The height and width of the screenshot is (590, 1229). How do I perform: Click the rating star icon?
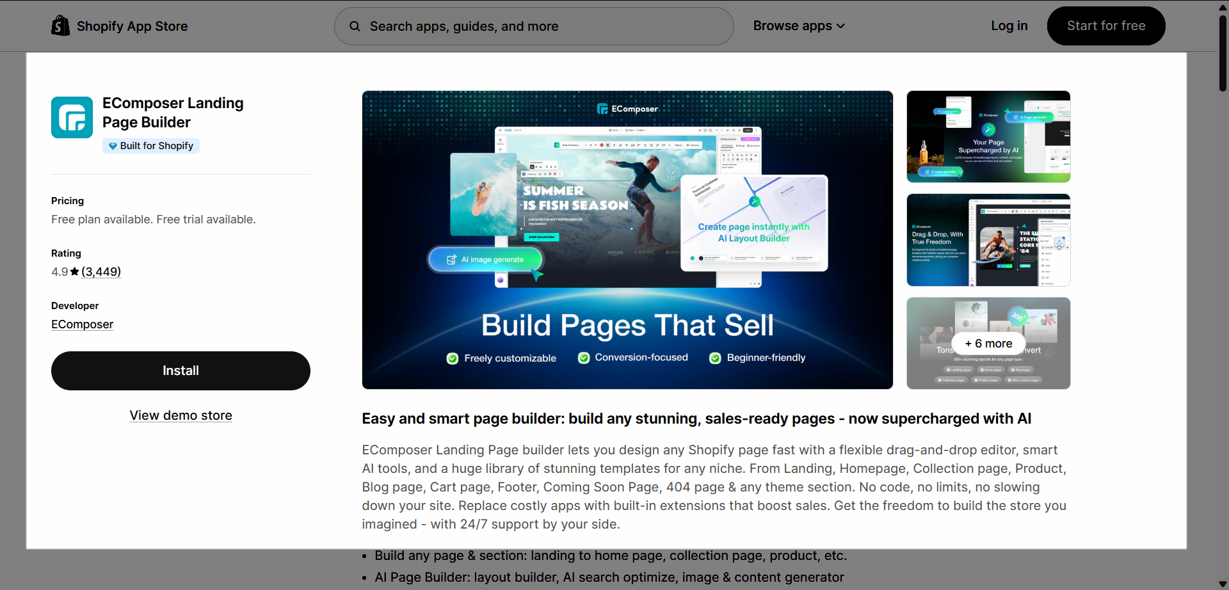coord(74,271)
